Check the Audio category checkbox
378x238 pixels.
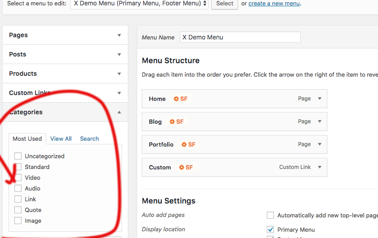(x=18, y=189)
